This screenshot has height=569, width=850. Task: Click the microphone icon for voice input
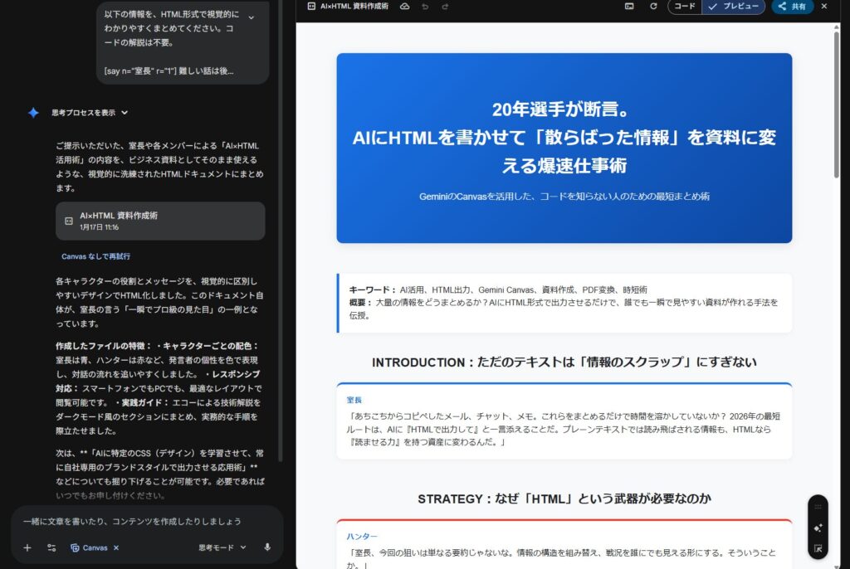coord(267,547)
